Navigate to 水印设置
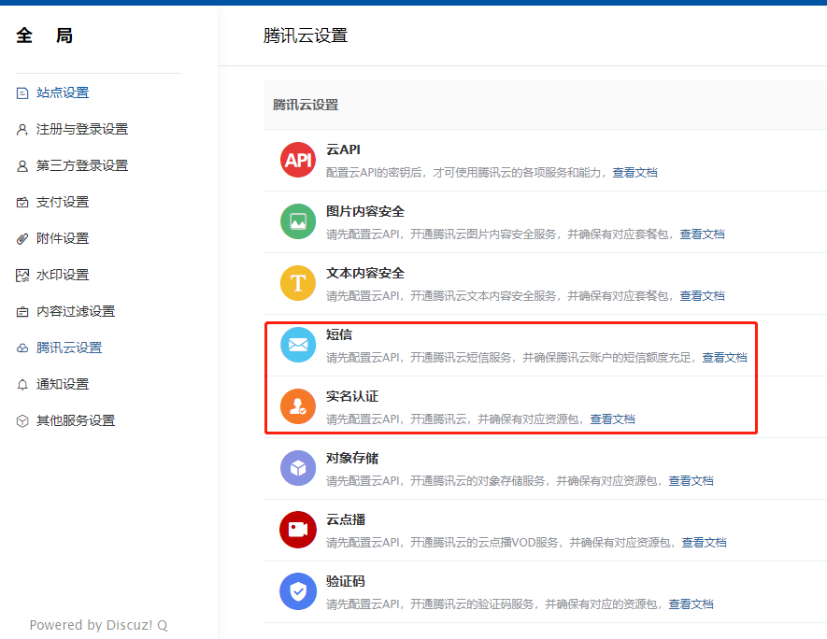This screenshot has height=639, width=827. point(63,275)
